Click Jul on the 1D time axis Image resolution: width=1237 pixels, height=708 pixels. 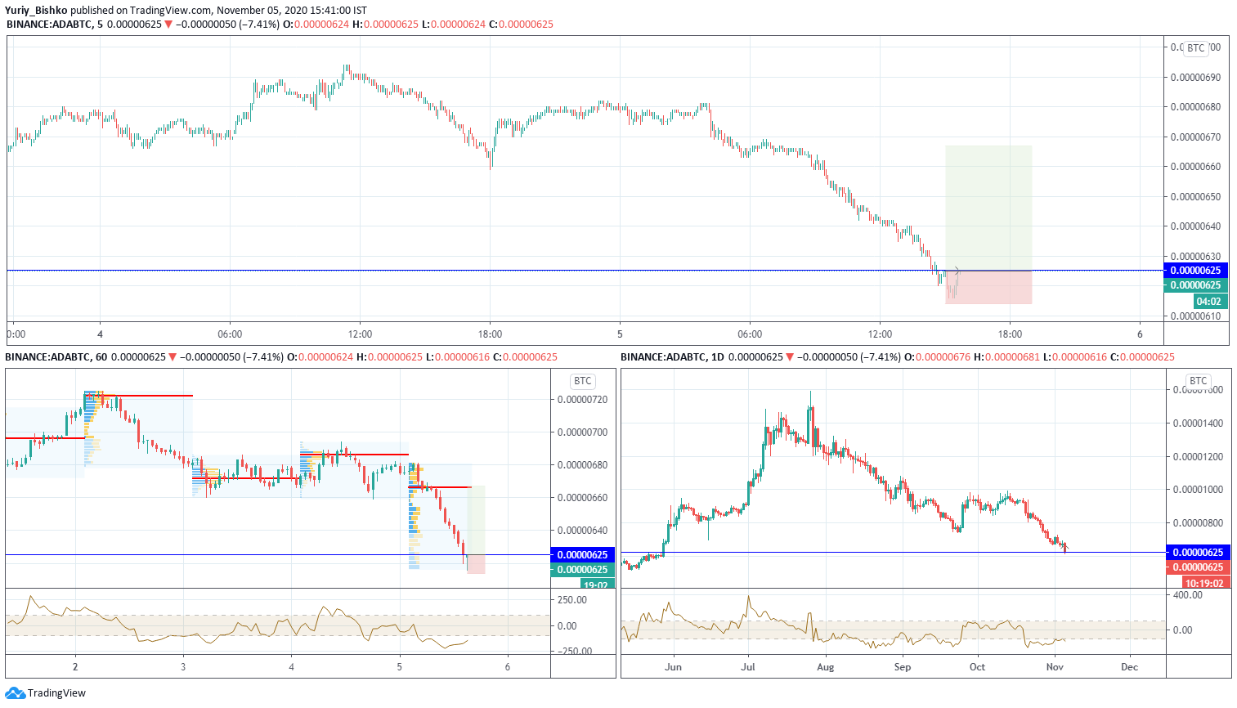[747, 667]
